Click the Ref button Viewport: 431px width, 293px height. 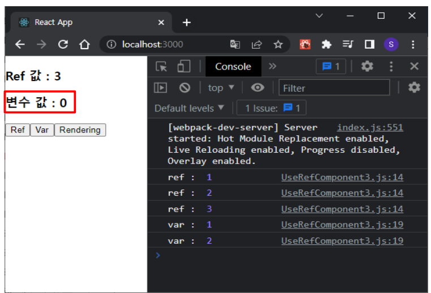pos(18,130)
